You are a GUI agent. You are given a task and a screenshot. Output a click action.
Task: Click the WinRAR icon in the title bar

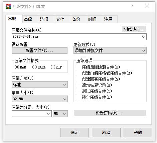tap(8, 6)
